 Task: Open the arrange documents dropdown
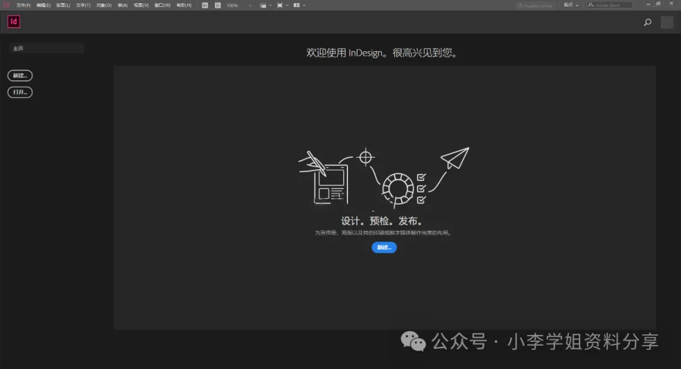[300, 5]
